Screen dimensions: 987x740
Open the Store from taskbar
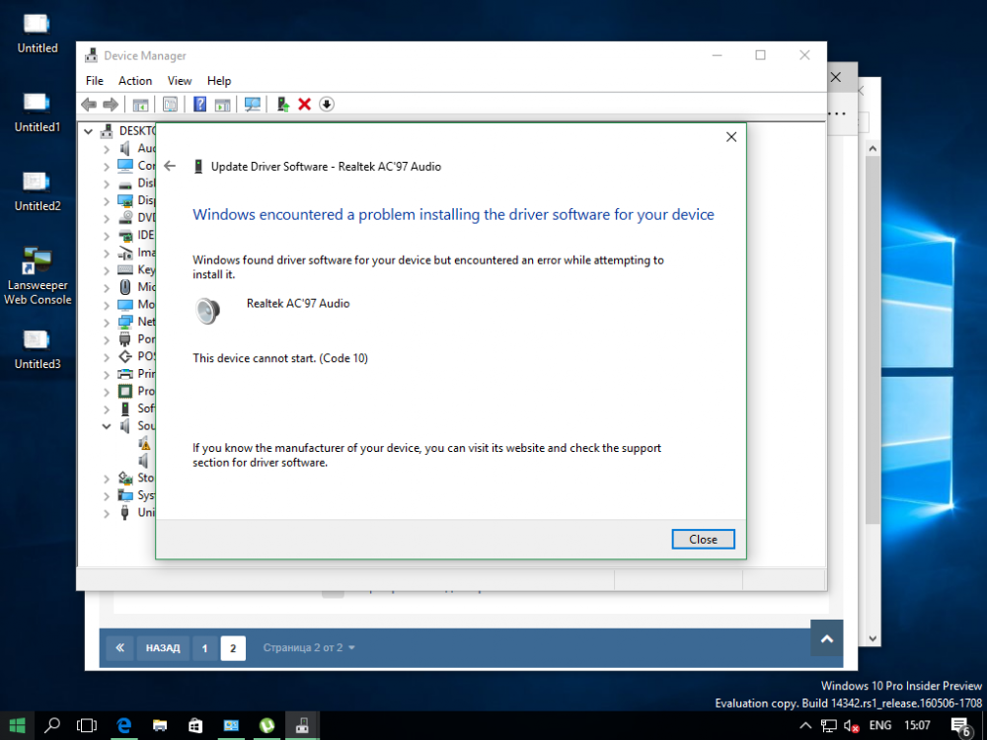[x=195, y=725]
